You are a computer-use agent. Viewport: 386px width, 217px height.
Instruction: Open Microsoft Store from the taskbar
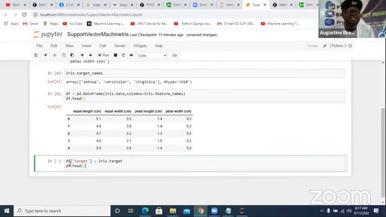coord(159,211)
